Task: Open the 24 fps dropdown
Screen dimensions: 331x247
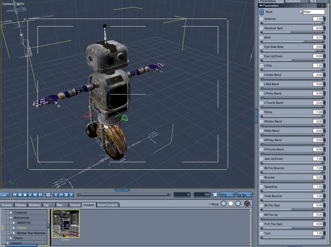Action: pyautogui.click(x=244, y=195)
